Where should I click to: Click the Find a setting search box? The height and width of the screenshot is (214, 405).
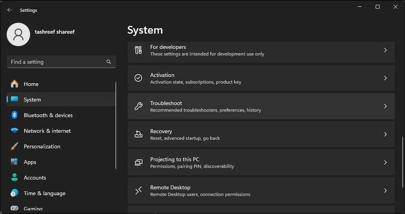click(56, 62)
